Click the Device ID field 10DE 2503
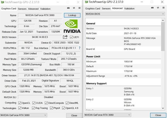Viewport: 167px width, 118px height. click(66, 43)
